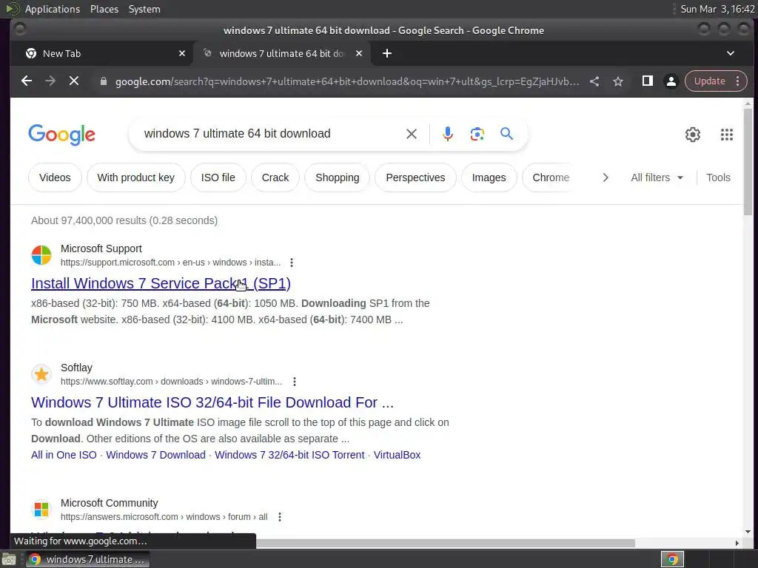Search by image with Google Lens
This screenshot has height=568, width=758.
tap(477, 134)
